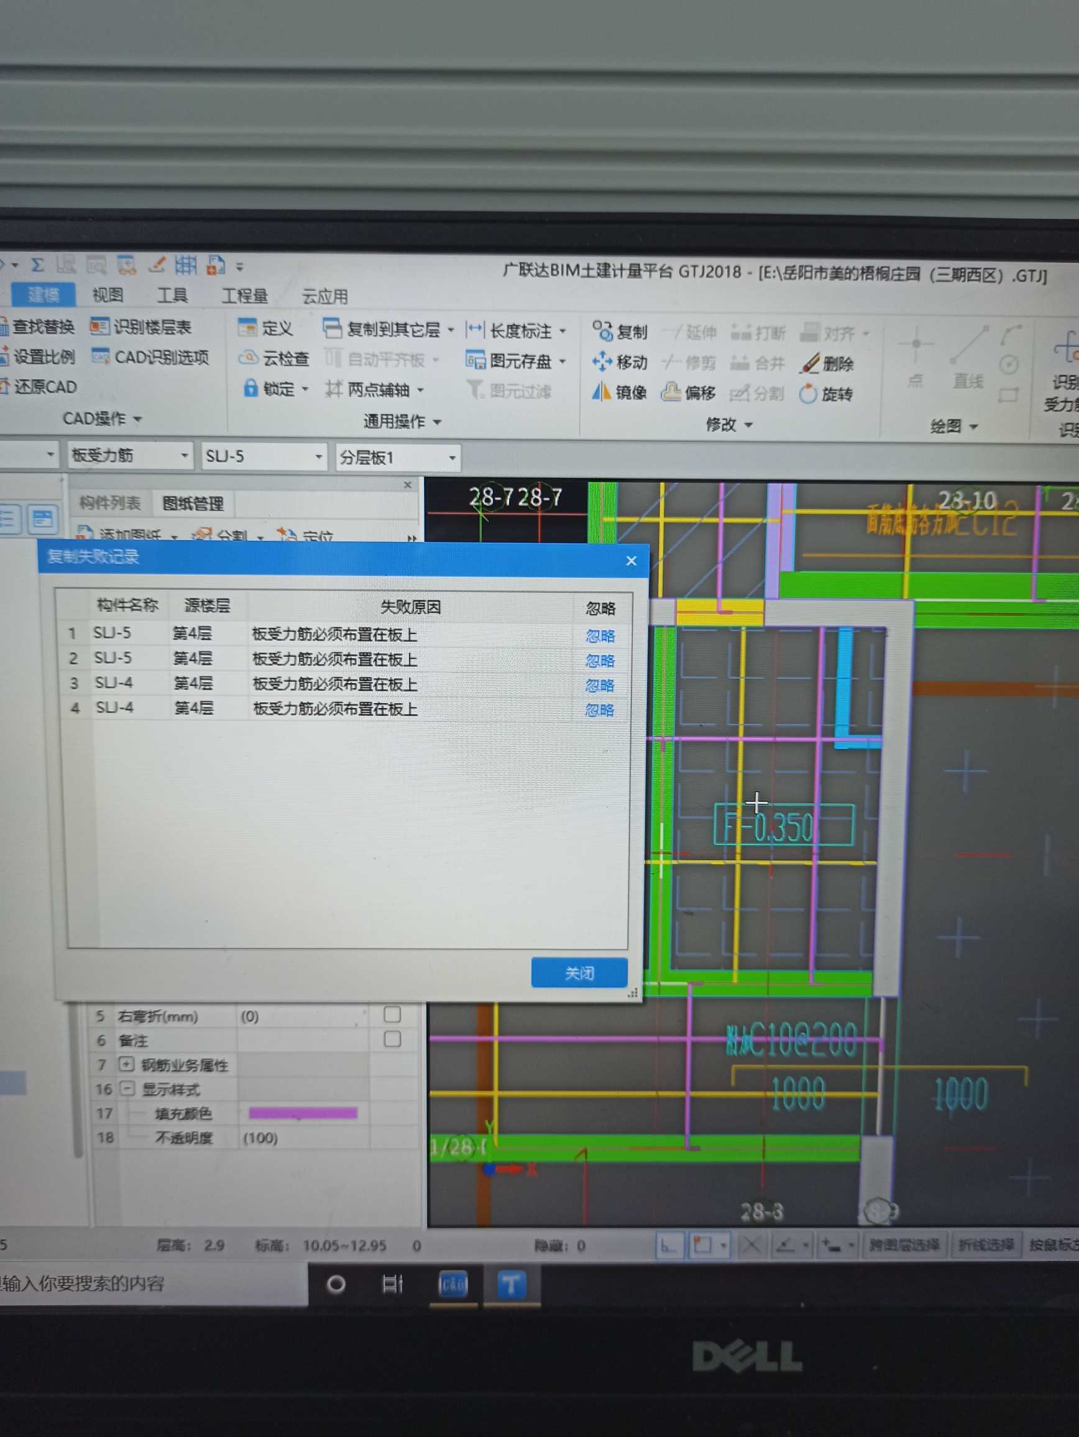The image size is (1079, 1437).
Task: Click 还原CAD tool
Action: coord(39,387)
